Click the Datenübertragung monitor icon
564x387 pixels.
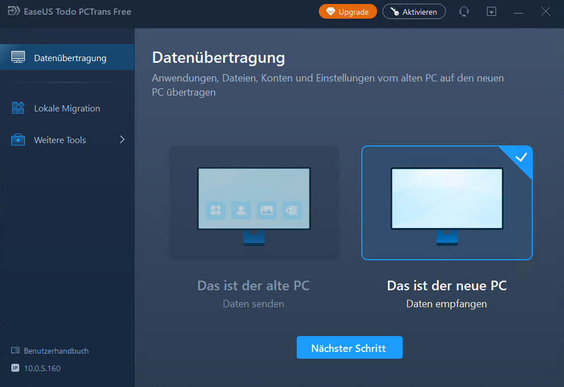click(x=18, y=57)
